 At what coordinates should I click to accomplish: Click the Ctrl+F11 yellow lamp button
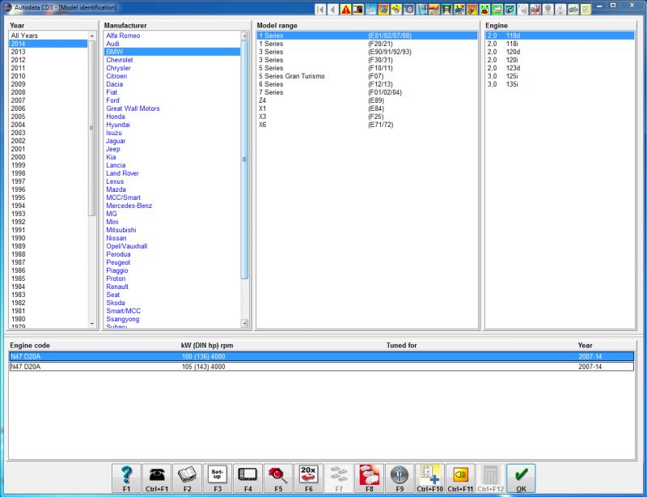[460, 478]
